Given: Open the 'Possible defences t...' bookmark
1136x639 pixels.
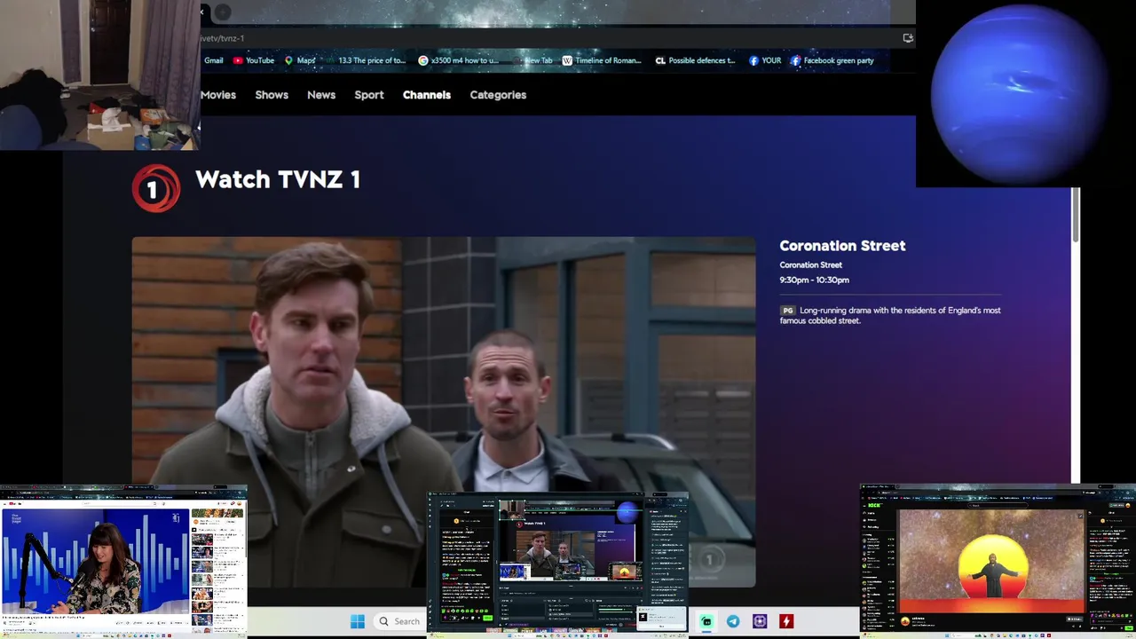Looking at the screenshot, I should [x=695, y=60].
